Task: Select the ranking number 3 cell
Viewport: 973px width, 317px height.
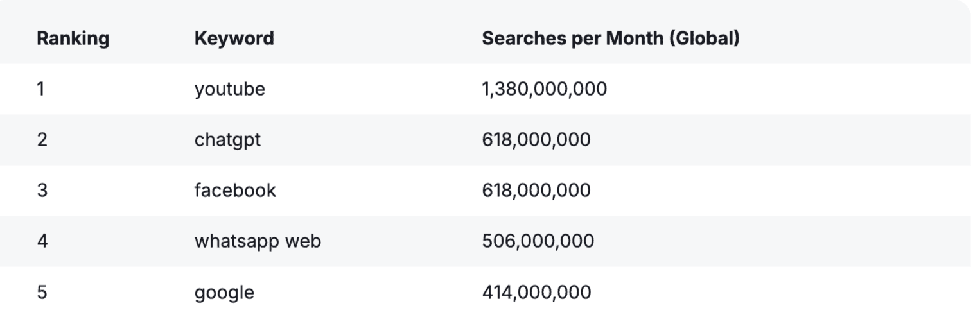Action: click(42, 191)
